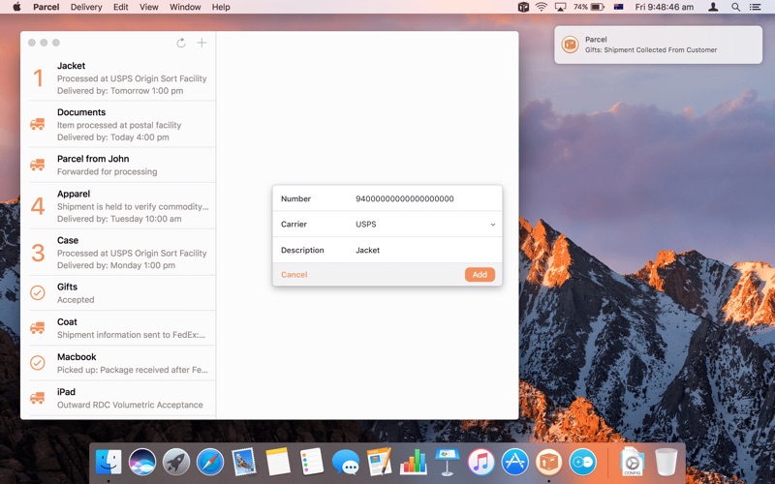Open the blue toggle app in Dock

583,462
